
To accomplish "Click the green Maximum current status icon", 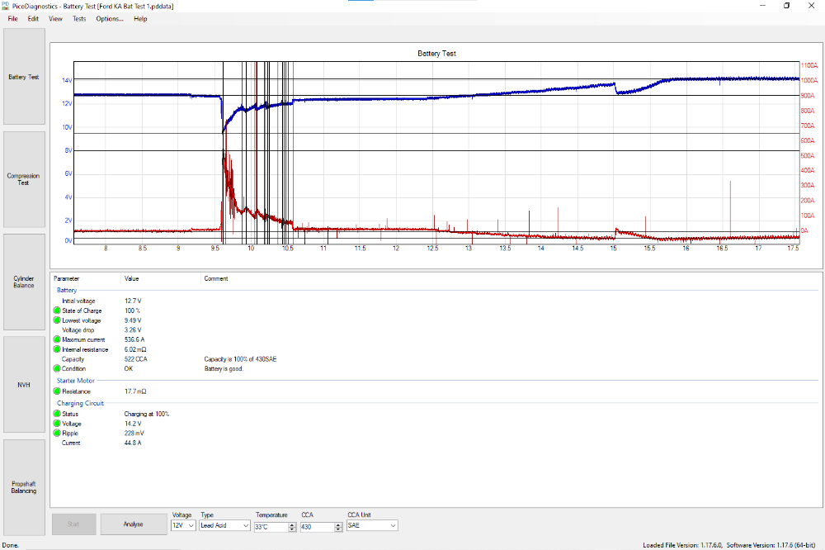I will point(57,340).
